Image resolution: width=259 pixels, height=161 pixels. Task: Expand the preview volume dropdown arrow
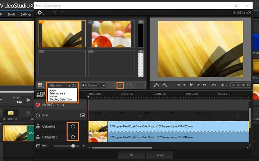(x=227, y=85)
